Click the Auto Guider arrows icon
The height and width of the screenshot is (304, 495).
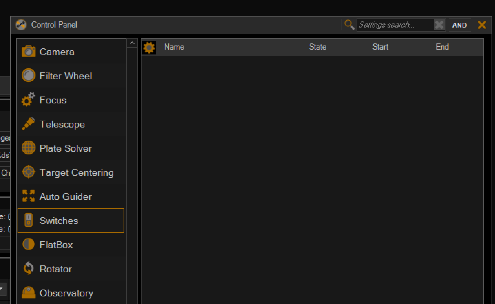pos(28,196)
